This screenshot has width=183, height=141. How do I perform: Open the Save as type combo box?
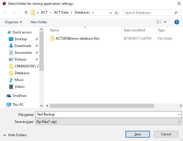coord(108,122)
